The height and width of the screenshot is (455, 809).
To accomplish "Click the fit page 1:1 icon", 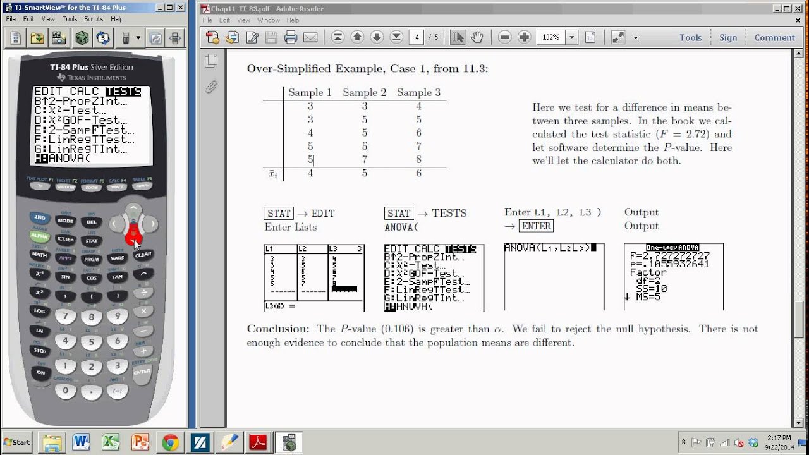I will click(590, 37).
